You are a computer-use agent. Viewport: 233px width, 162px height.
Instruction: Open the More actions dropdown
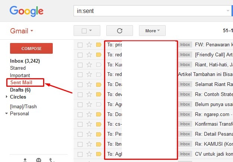(x=152, y=31)
